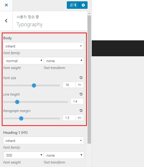Click the Paragraph margin value field 1.5
The width and height of the screenshot is (144, 167).
(69, 118)
